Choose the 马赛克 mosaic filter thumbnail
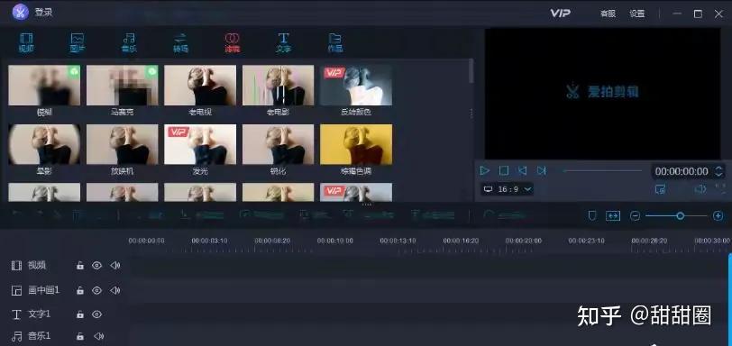Screen dimensions: 732x346 click(x=123, y=86)
